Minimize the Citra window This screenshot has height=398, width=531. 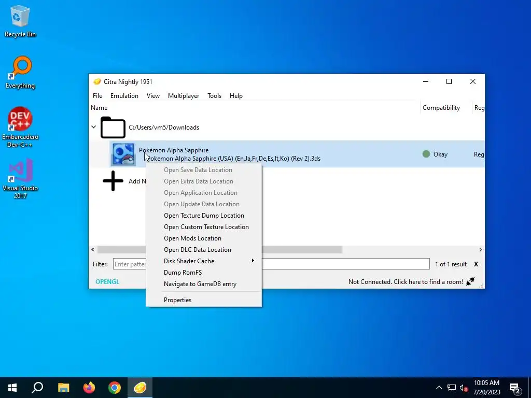(426, 81)
